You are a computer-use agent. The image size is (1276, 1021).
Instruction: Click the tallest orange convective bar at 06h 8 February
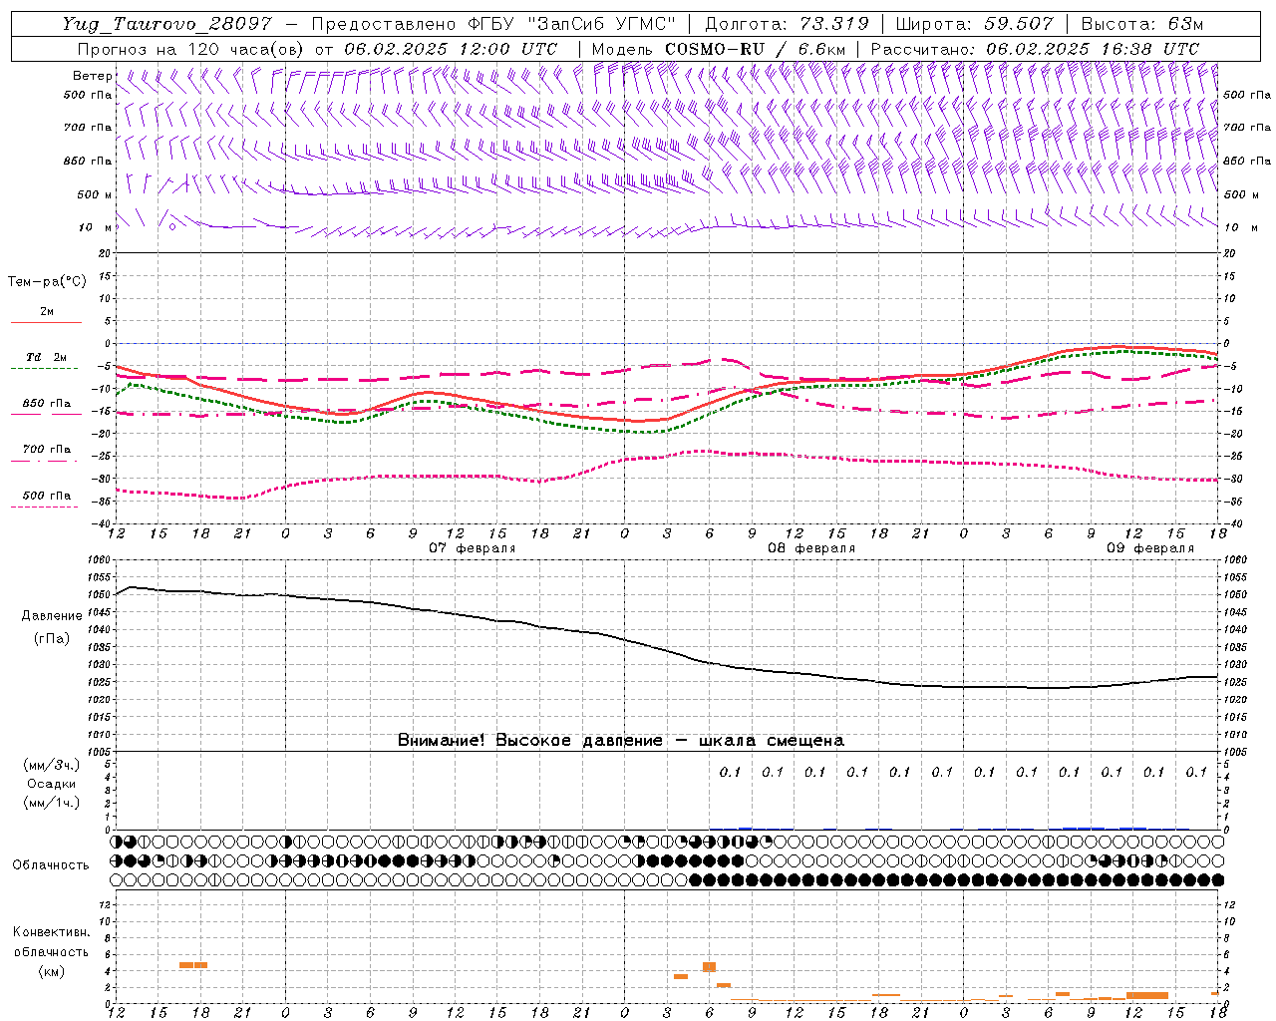(710, 967)
